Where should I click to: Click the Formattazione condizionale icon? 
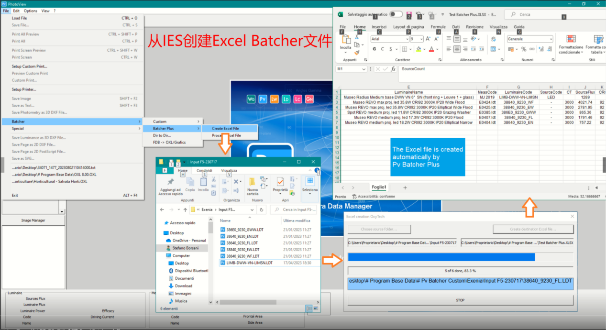(571, 39)
